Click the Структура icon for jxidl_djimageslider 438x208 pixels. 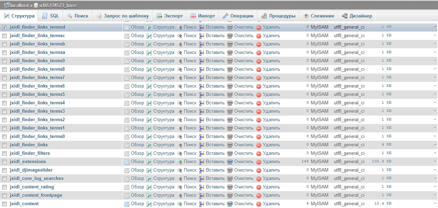click(x=149, y=170)
